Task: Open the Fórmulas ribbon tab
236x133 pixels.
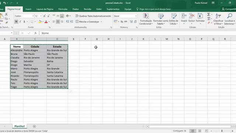Action: pos(63,9)
